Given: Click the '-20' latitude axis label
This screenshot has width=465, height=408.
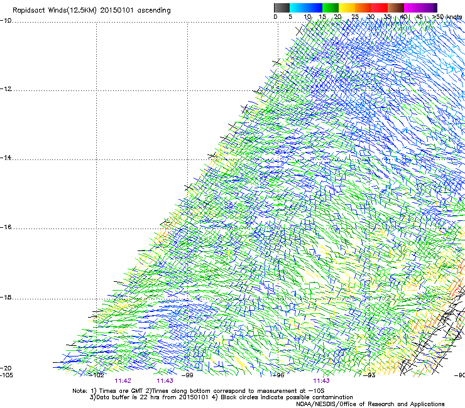Looking at the screenshot, I should click(6, 368).
